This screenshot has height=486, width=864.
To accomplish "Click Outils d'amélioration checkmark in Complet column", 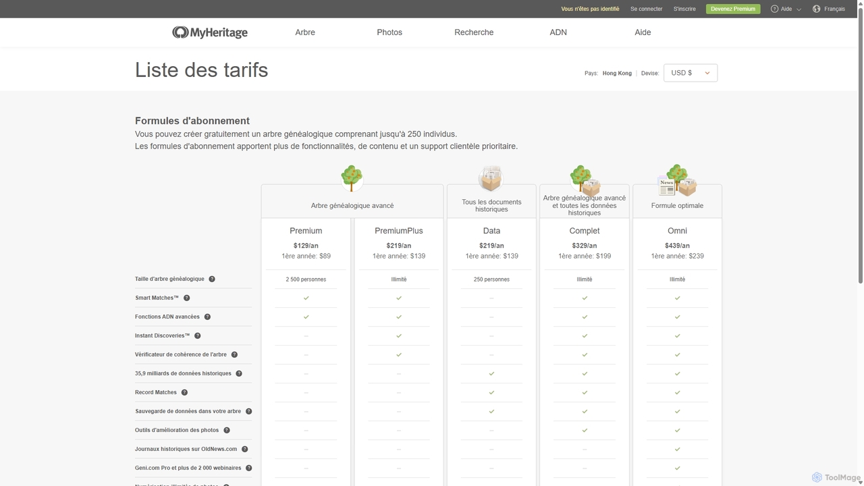I will pos(585,430).
